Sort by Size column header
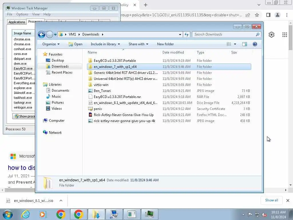 point(234,52)
